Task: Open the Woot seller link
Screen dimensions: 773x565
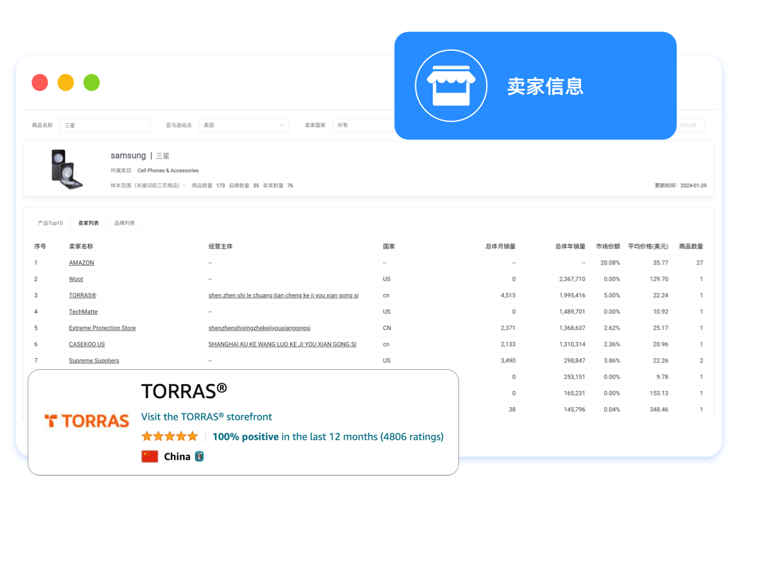Action: point(76,279)
